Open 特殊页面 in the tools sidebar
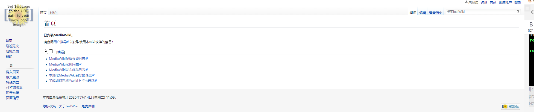Image resolution: width=534 pixels, height=112 pixels. click(13, 82)
